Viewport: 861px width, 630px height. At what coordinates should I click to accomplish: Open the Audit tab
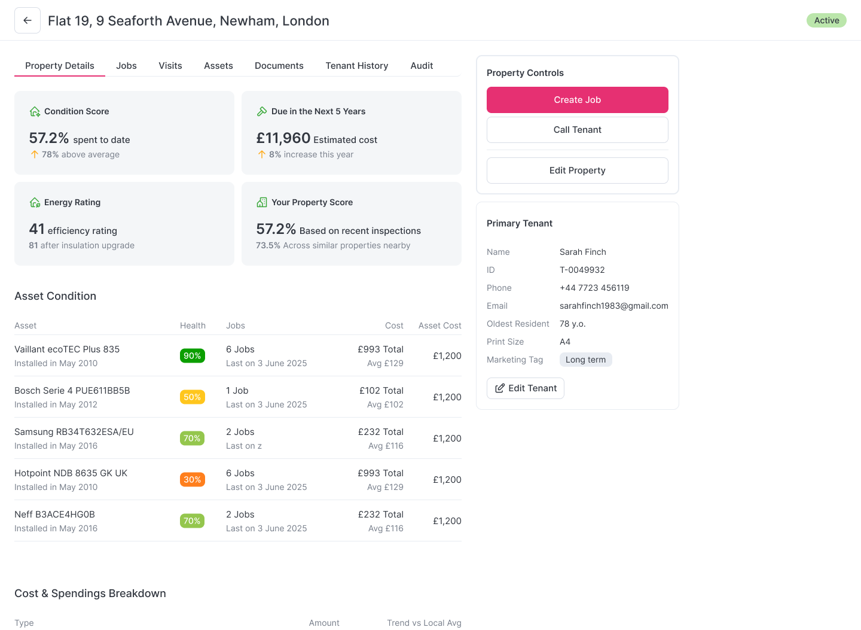(x=422, y=66)
